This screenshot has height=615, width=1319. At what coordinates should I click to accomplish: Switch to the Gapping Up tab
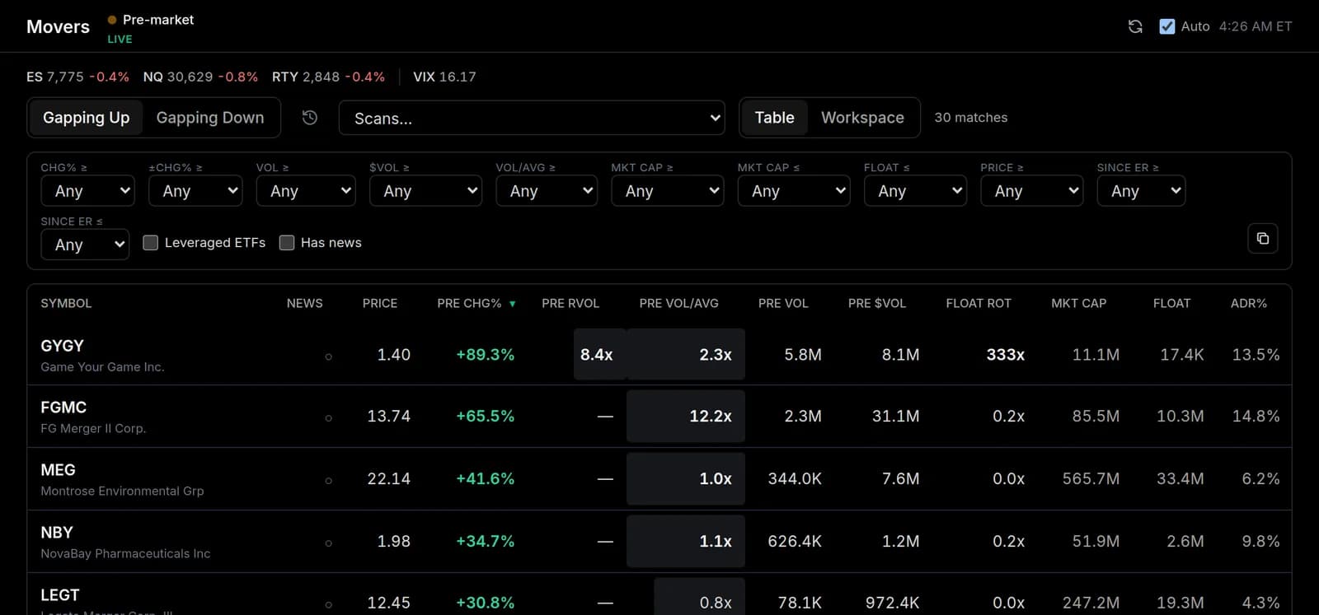pos(87,118)
